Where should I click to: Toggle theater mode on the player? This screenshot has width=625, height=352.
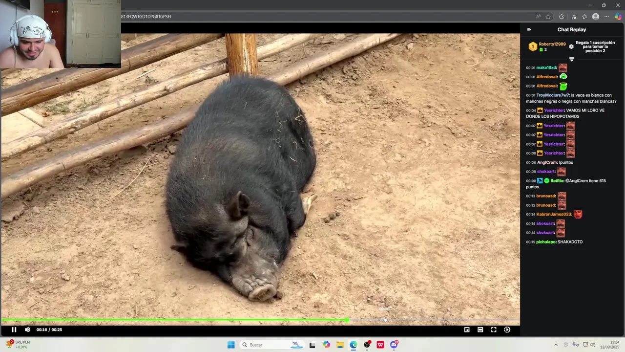click(480, 330)
